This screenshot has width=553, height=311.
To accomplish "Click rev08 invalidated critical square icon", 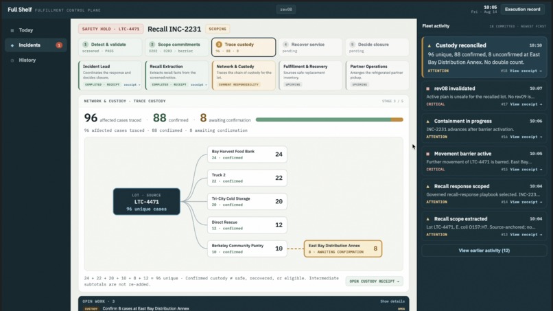I will (x=428, y=89).
